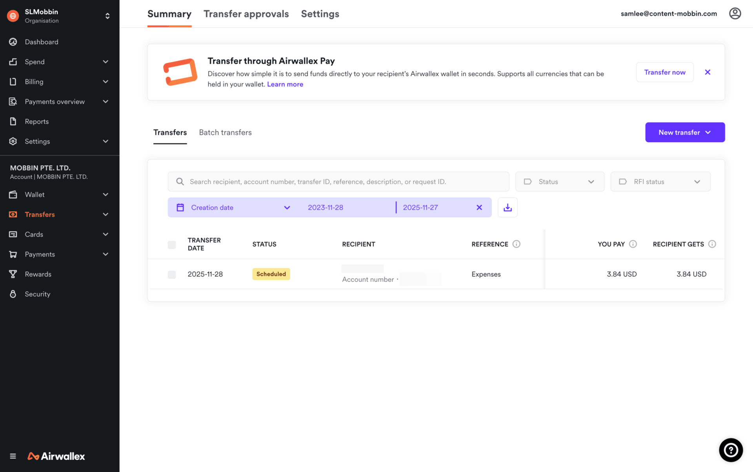Click the SLMobbin organisation globe icon
The height and width of the screenshot is (472, 753).
[13, 16]
